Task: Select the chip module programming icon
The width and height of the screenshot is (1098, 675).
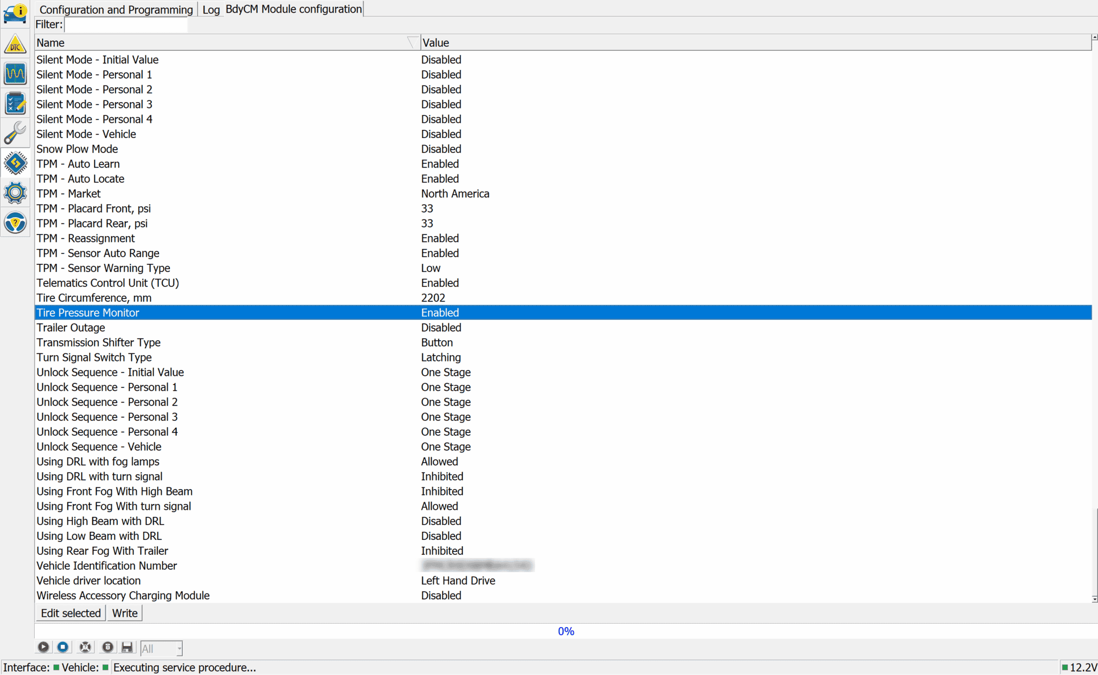Action: tap(15, 163)
